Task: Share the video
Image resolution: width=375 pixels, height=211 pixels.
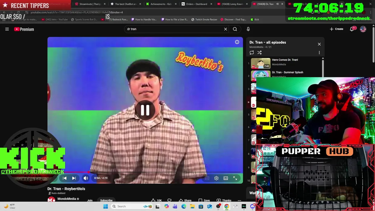Action: pyautogui.click(x=185, y=200)
